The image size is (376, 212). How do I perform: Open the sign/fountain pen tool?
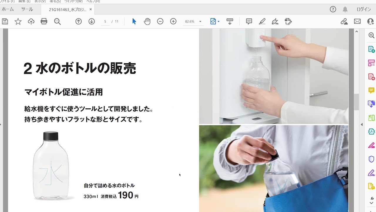tap(275, 21)
